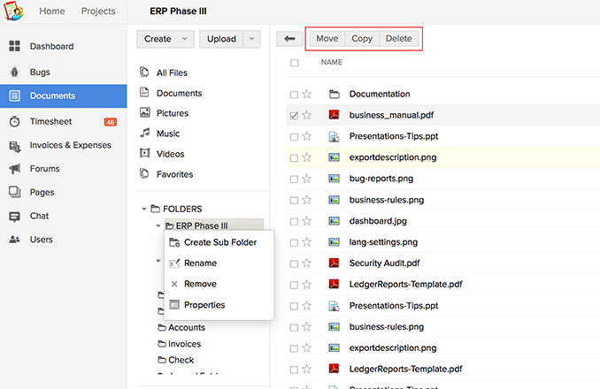Image resolution: width=600 pixels, height=389 pixels.
Task: Star the Documentation folder as favorite
Action: pyautogui.click(x=307, y=94)
